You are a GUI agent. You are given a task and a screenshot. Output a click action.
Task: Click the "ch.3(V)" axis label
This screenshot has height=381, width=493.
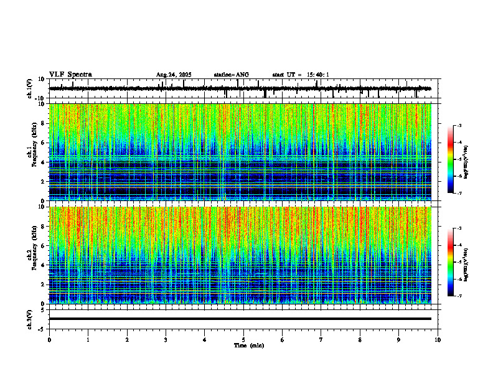(x=30, y=319)
